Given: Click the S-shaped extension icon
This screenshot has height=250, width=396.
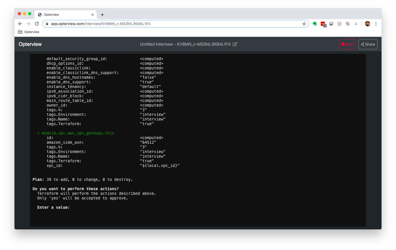Looking at the screenshot, I should [347, 24].
